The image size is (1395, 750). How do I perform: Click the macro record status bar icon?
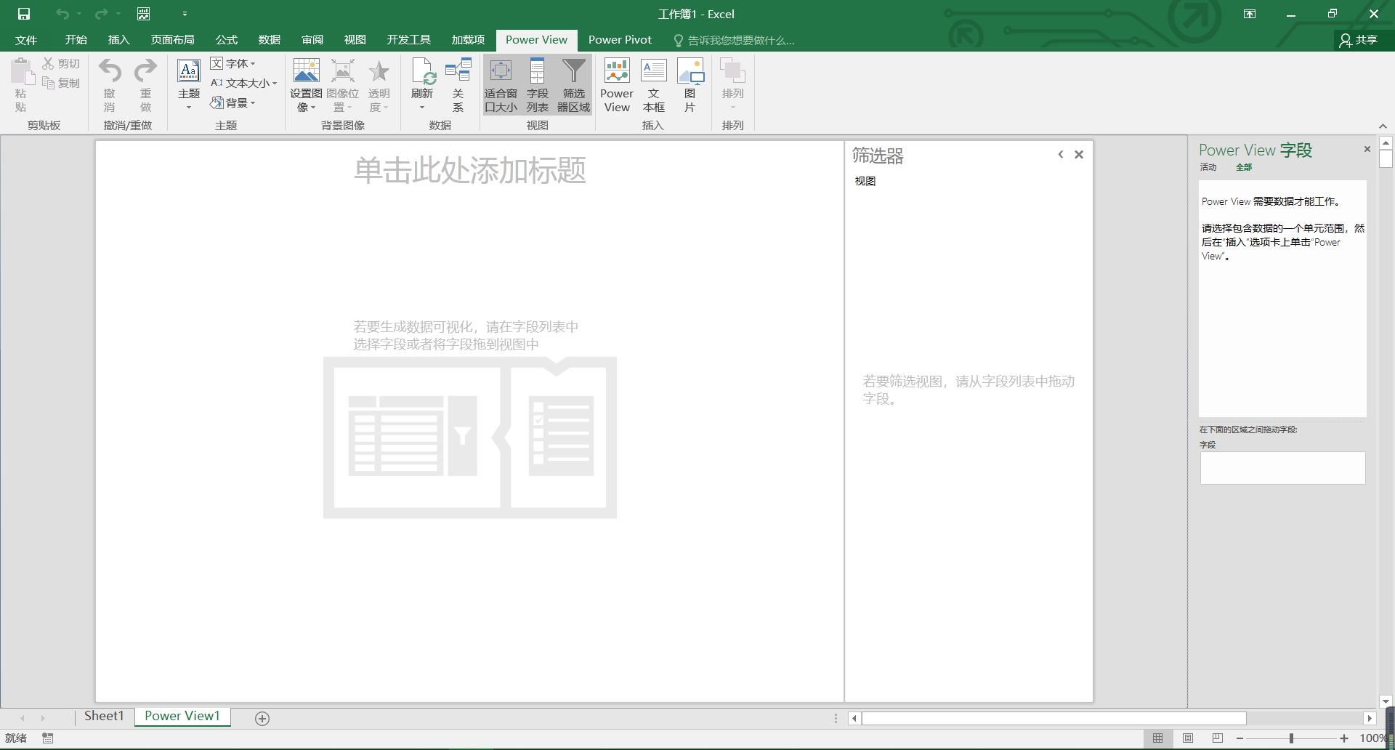pyautogui.click(x=48, y=738)
